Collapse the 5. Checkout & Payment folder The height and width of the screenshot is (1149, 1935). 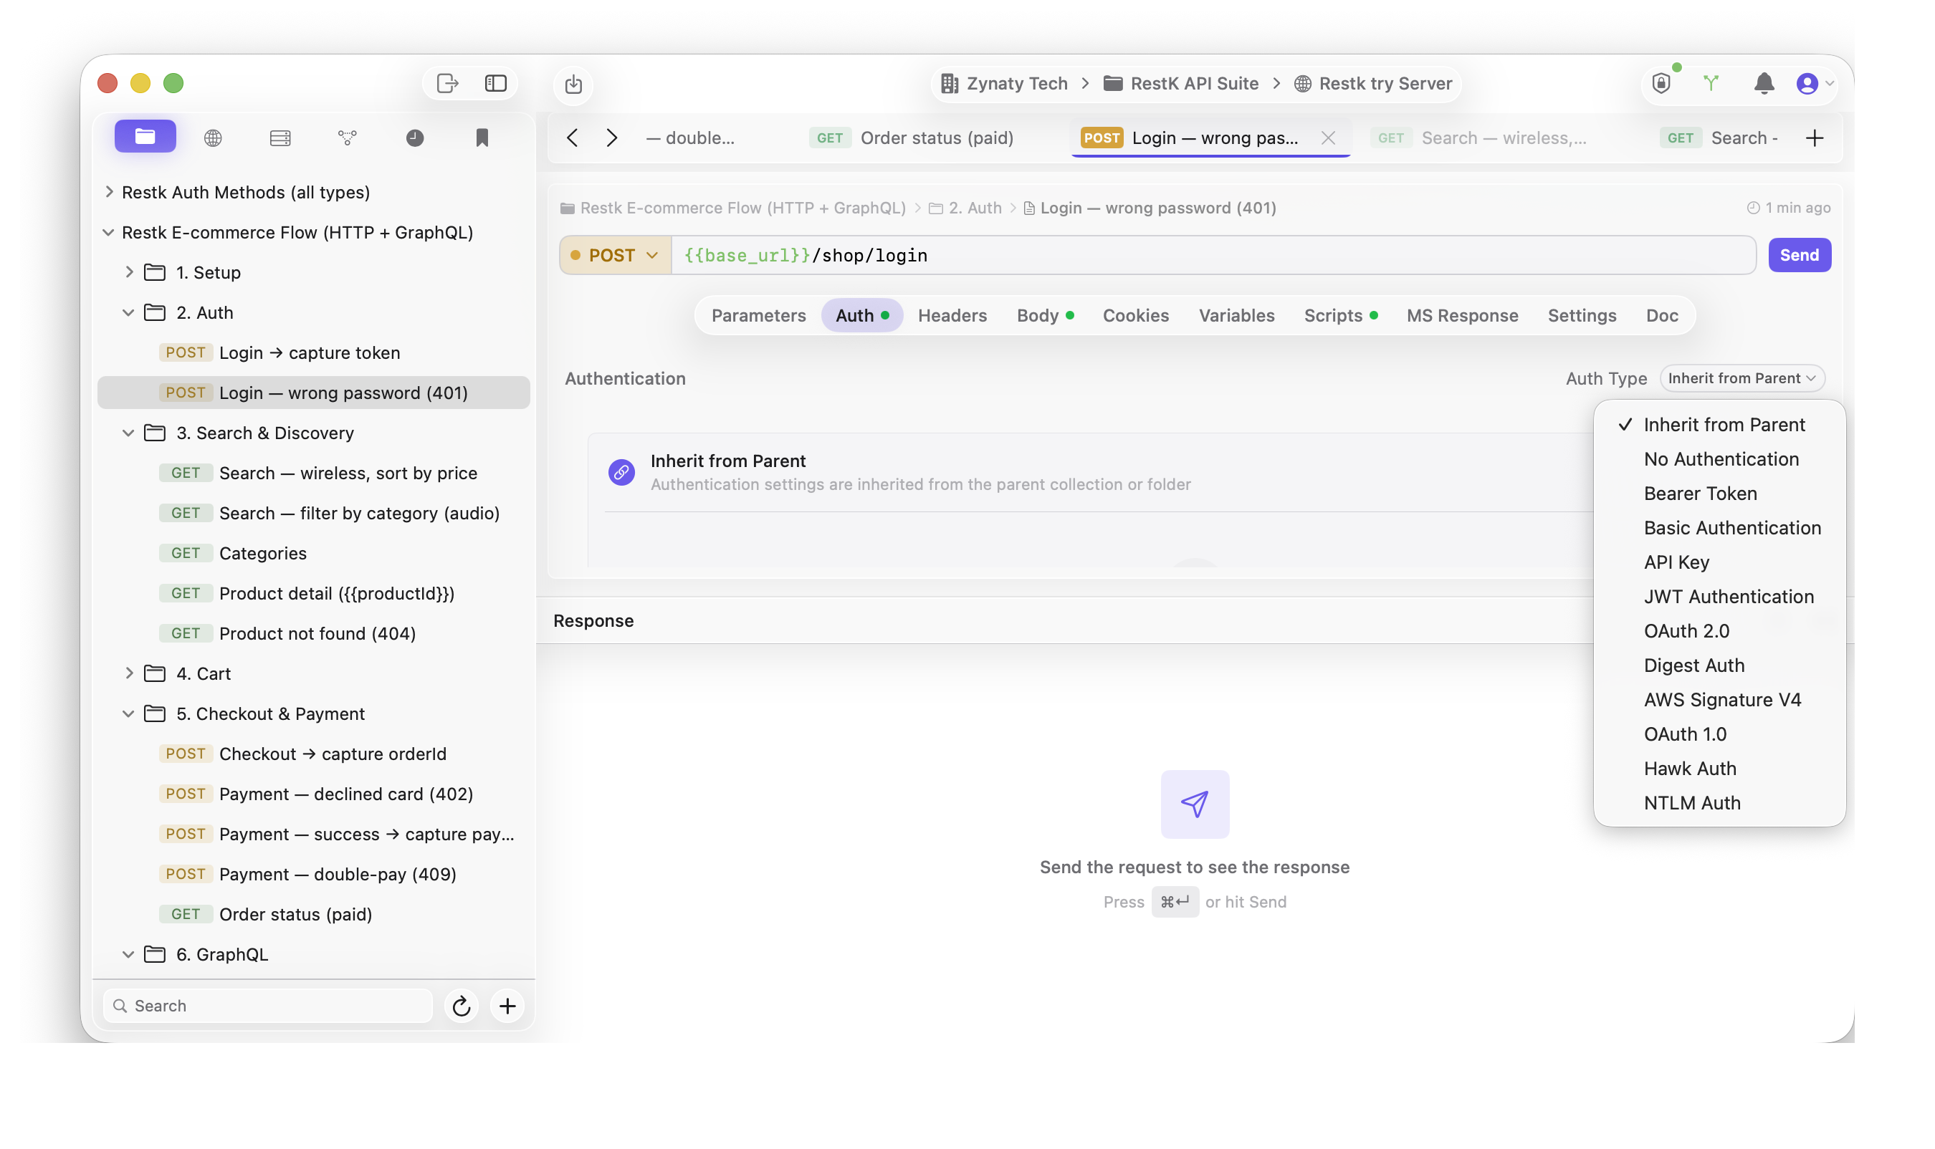click(x=128, y=714)
